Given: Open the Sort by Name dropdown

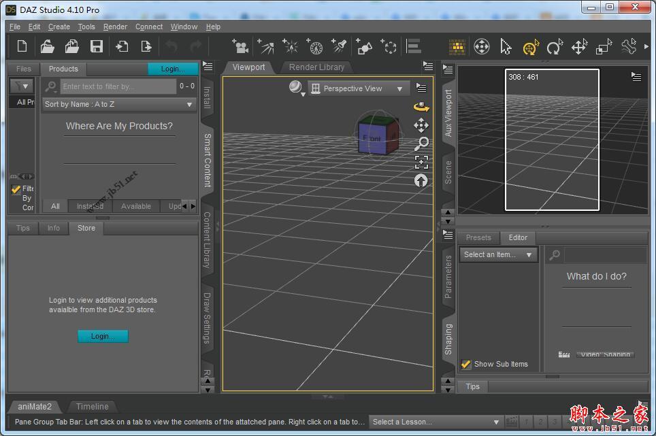Looking at the screenshot, I should pos(119,104).
